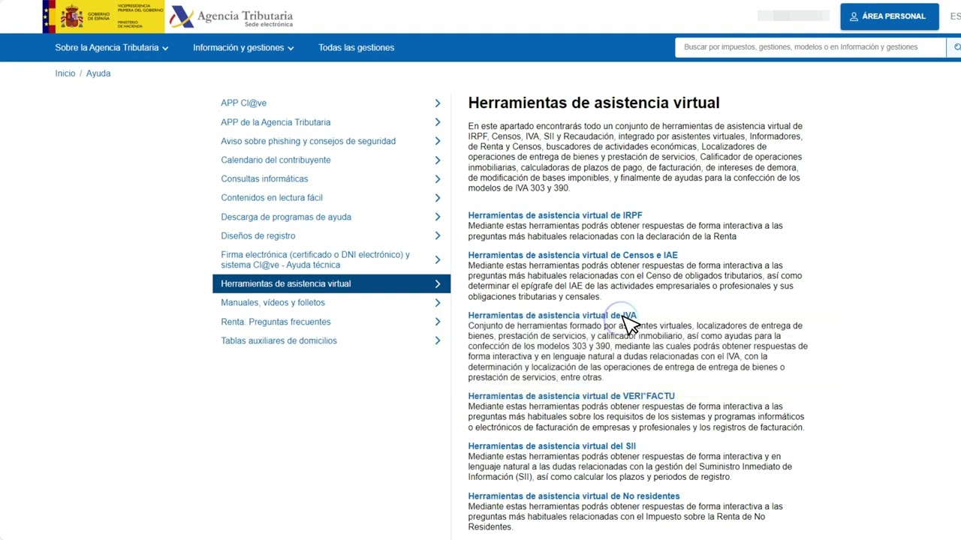Open Sobre la Agencia Tributaria dropdown menu
The height and width of the screenshot is (540, 961).
click(x=111, y=47)
